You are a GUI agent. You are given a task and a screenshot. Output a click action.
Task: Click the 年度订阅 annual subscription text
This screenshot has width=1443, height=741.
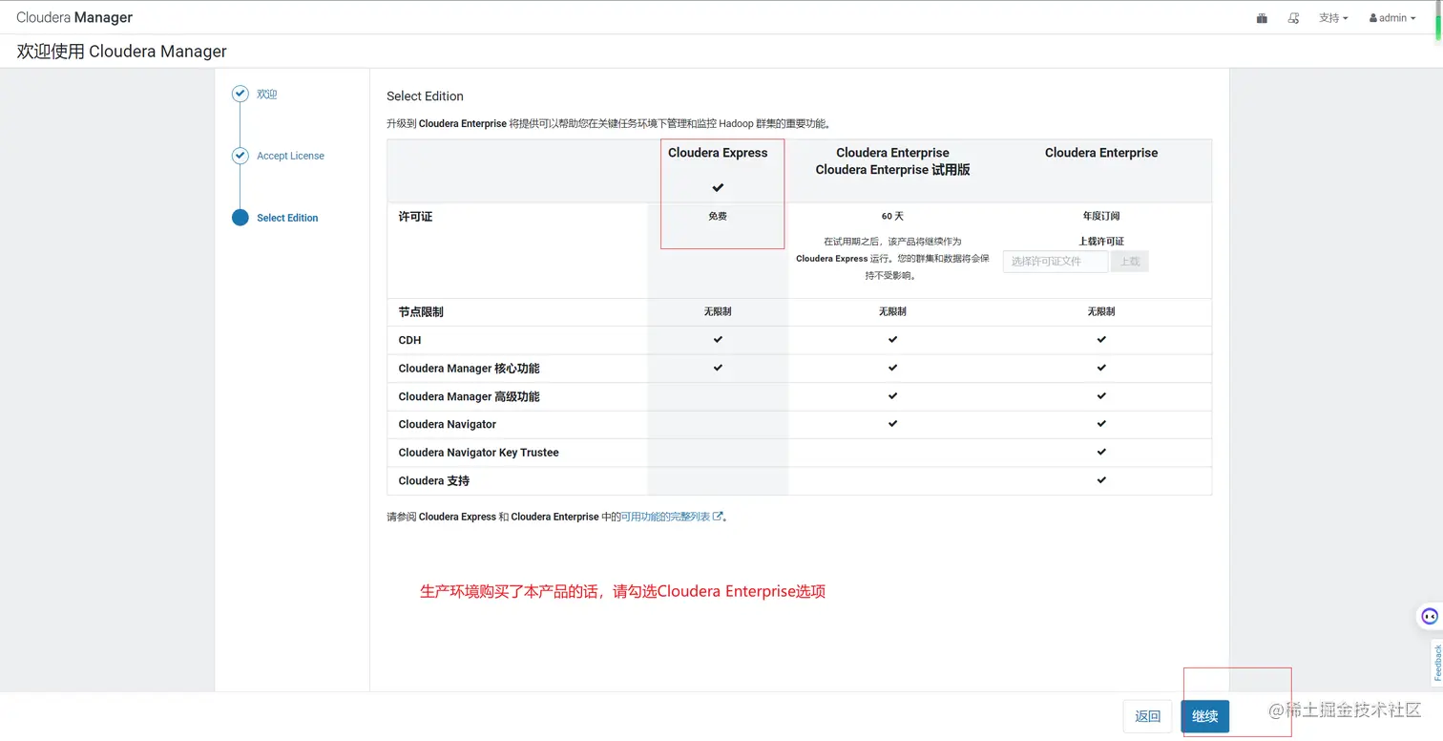[x=1101, y=217]
